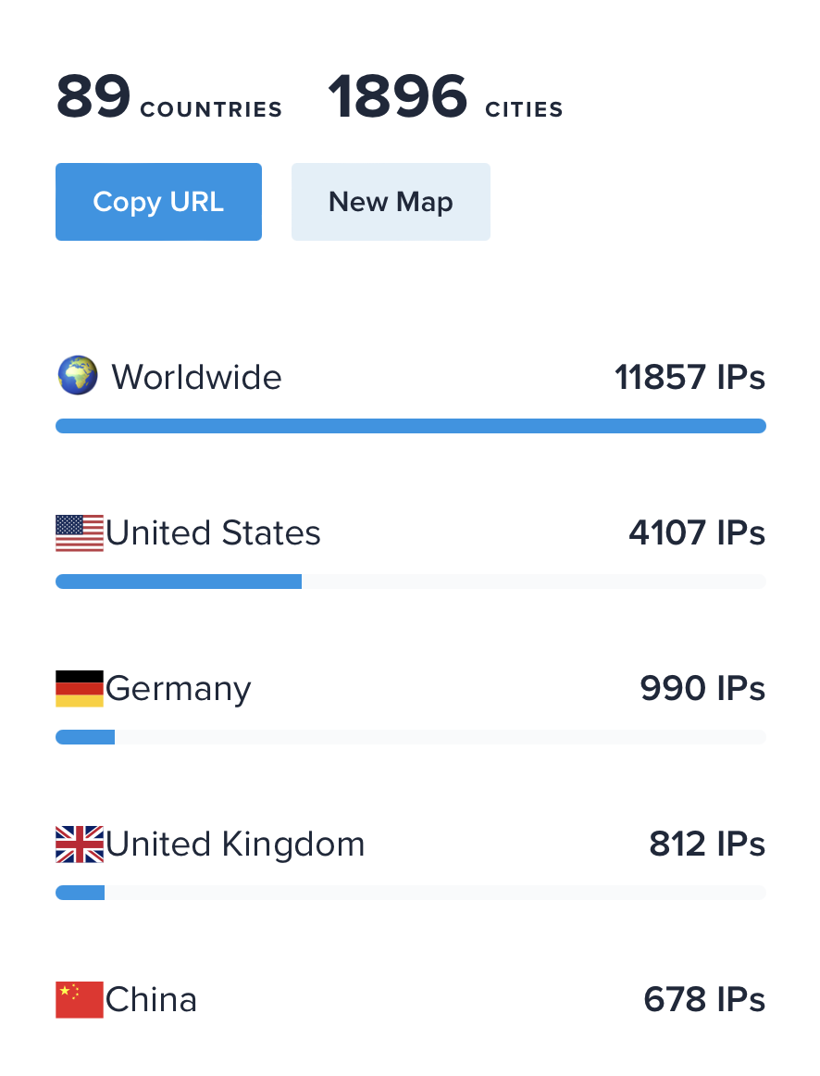Click the 11857 IPs worldwide count
The height and width of the screenshot is (1076, 820).
[x=690, y=378]
